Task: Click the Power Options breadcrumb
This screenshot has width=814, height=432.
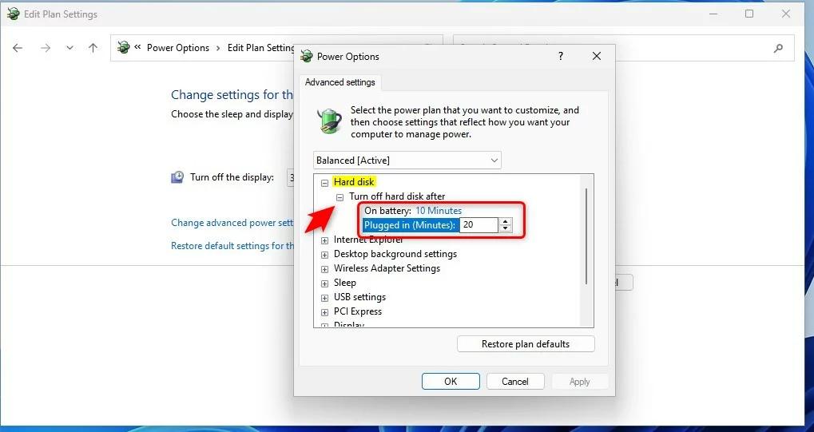Action: pos(177,48)
